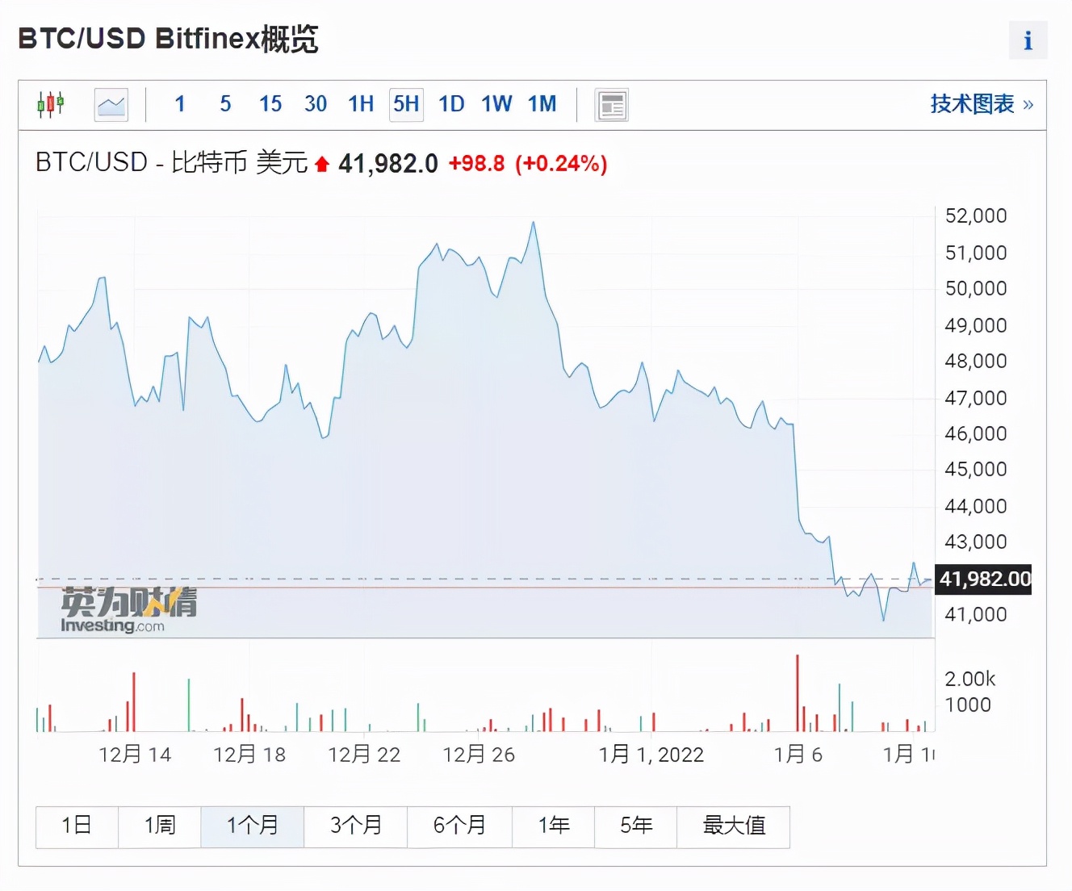Set the chart interval to 1 minute
Screen dimensions: 1072x891
click(x=180, y=104)
